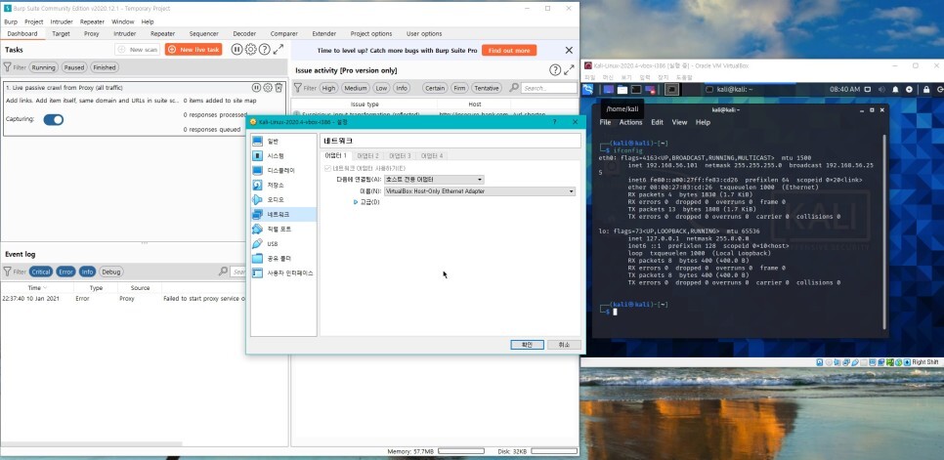Select 오디오 (Audio) category in settings

click(x=283, y=199)
